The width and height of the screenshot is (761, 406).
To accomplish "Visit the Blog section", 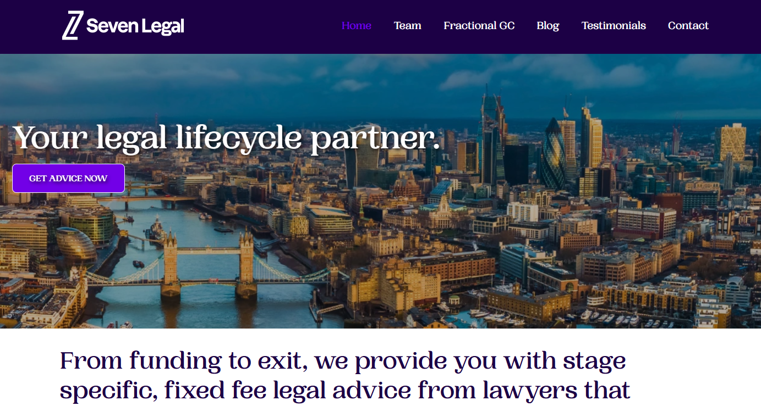I will point(548,26).
